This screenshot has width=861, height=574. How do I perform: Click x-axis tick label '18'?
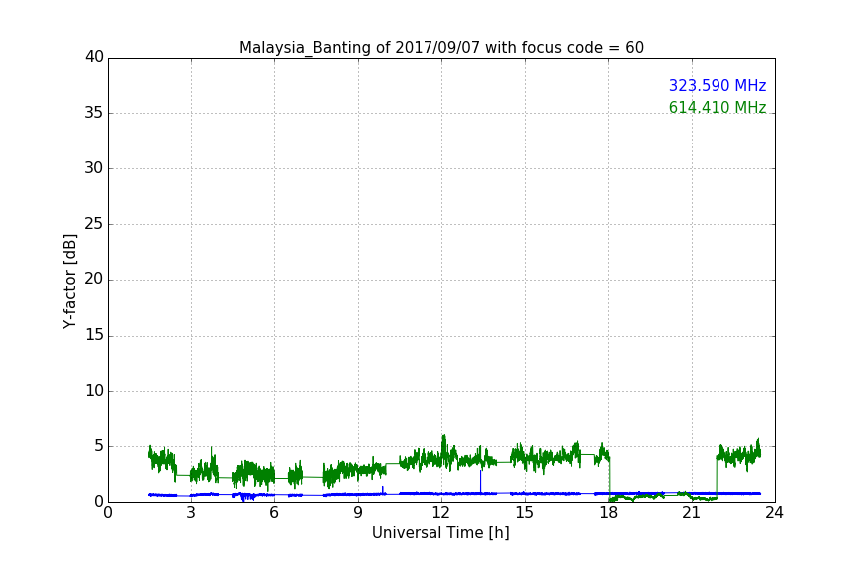(609, 513)
